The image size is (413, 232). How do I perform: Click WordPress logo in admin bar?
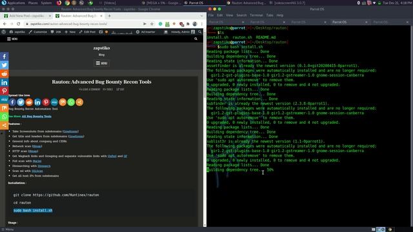tap(3, 32)
